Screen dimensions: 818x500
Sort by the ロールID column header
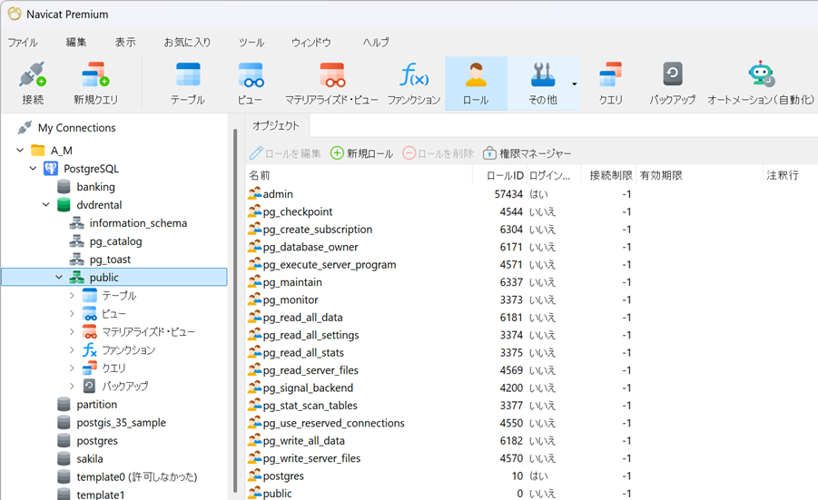pos(499,175)
